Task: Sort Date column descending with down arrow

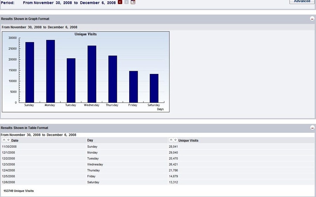Action: click(8, 140)
